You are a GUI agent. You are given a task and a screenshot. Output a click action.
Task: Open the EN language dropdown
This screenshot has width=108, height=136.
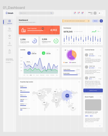100,13
